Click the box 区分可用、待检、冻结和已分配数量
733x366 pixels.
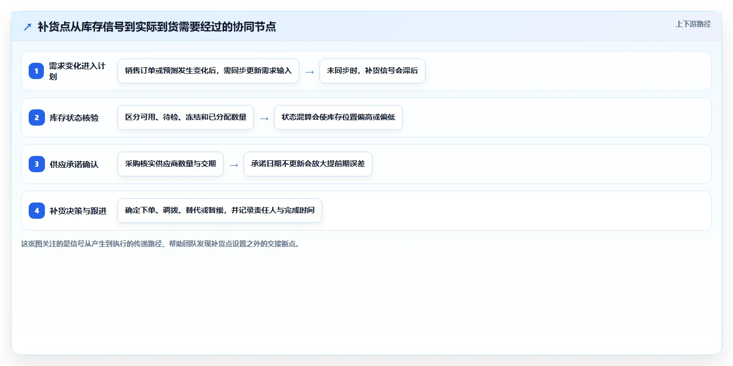[186, 117]
